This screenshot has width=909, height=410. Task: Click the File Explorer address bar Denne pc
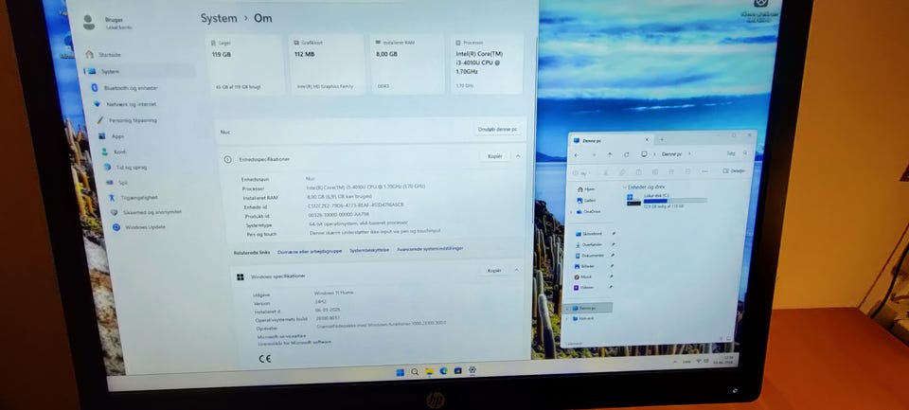[672, 154]
